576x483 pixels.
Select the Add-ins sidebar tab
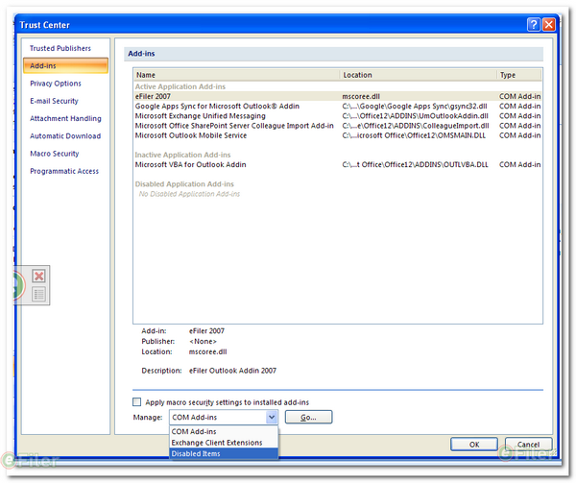(x=65, y=65)
